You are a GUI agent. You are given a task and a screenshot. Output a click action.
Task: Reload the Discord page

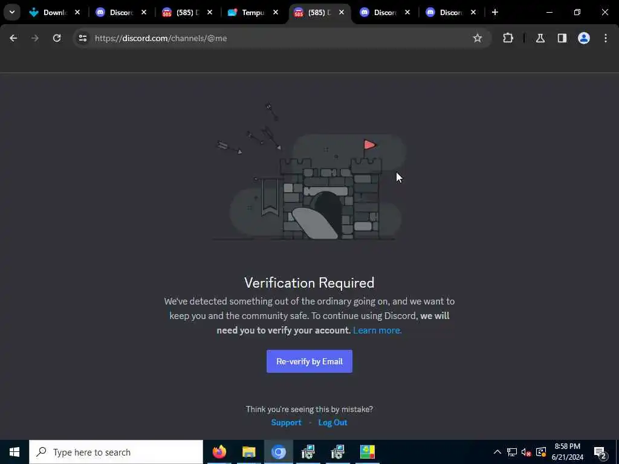coord(57,38)
